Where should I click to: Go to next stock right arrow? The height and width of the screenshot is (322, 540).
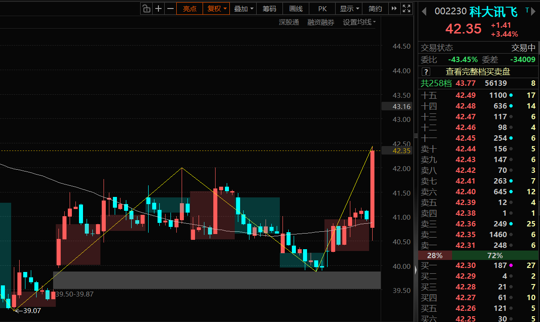pyautogui.click(x=534, y=11)
